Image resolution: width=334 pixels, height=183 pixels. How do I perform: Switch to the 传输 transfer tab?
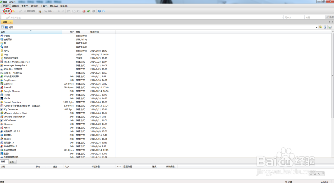[3, 162]
